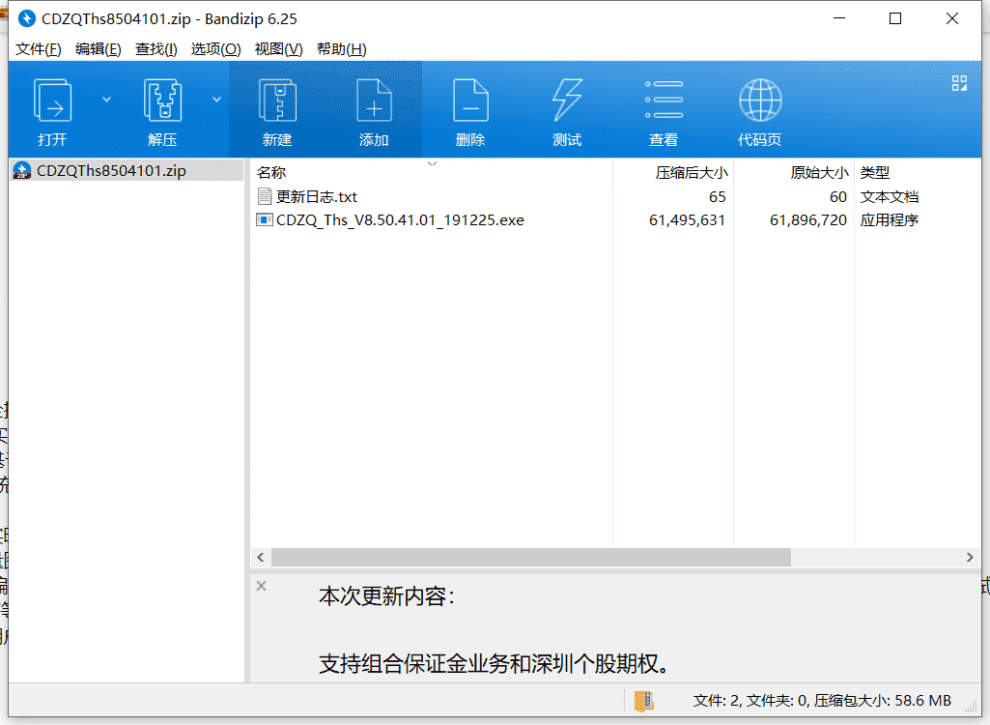Click the toolbar layout grid icon

tap(960, 83)
